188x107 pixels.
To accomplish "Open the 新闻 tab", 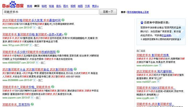I will pos(30,6).
